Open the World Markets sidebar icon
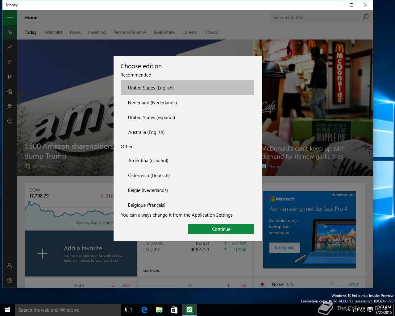The height and width of the screenshot is (316, 395). point(10,106)
